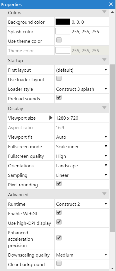
Task: Enable the Use theme color checkbox
Action: point(59,40)
